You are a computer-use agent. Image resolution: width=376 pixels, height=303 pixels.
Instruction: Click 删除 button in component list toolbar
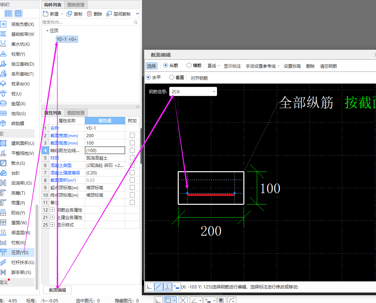[94, 14]
